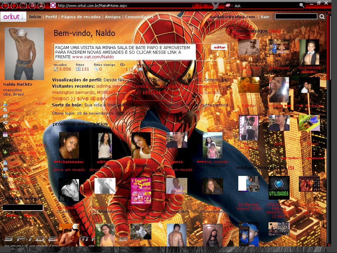337x253 pixels.
Task: Click the magnifier in the Ask search bar
Action: pyautogui.click(x=302, y=6)
